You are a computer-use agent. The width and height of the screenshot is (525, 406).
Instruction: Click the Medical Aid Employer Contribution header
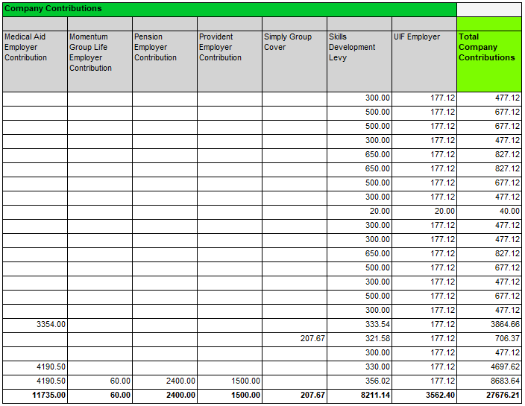pos(35,61)
